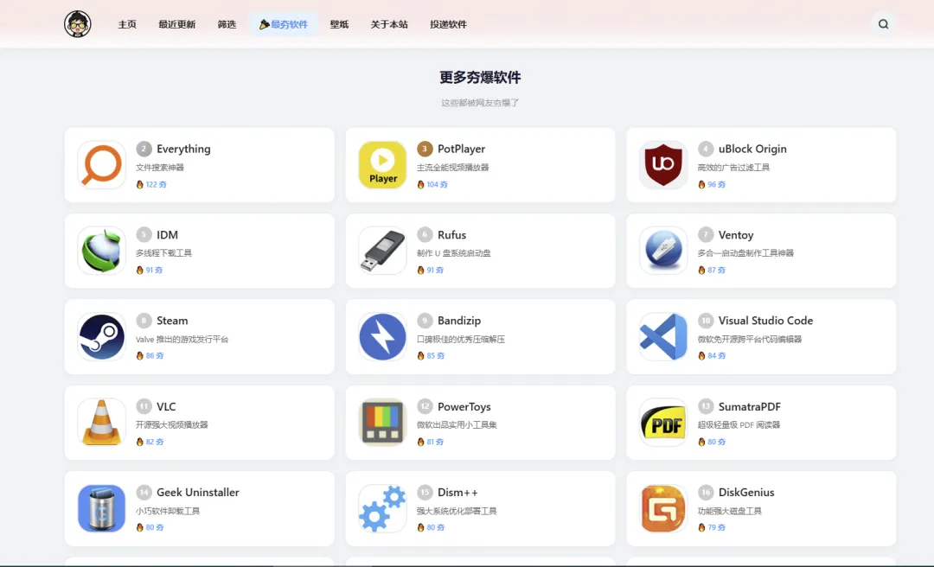Click Dism++ description 强大系统优化部署工具
The width and height of the screenshot is (934, 567).
click(457, 511)
